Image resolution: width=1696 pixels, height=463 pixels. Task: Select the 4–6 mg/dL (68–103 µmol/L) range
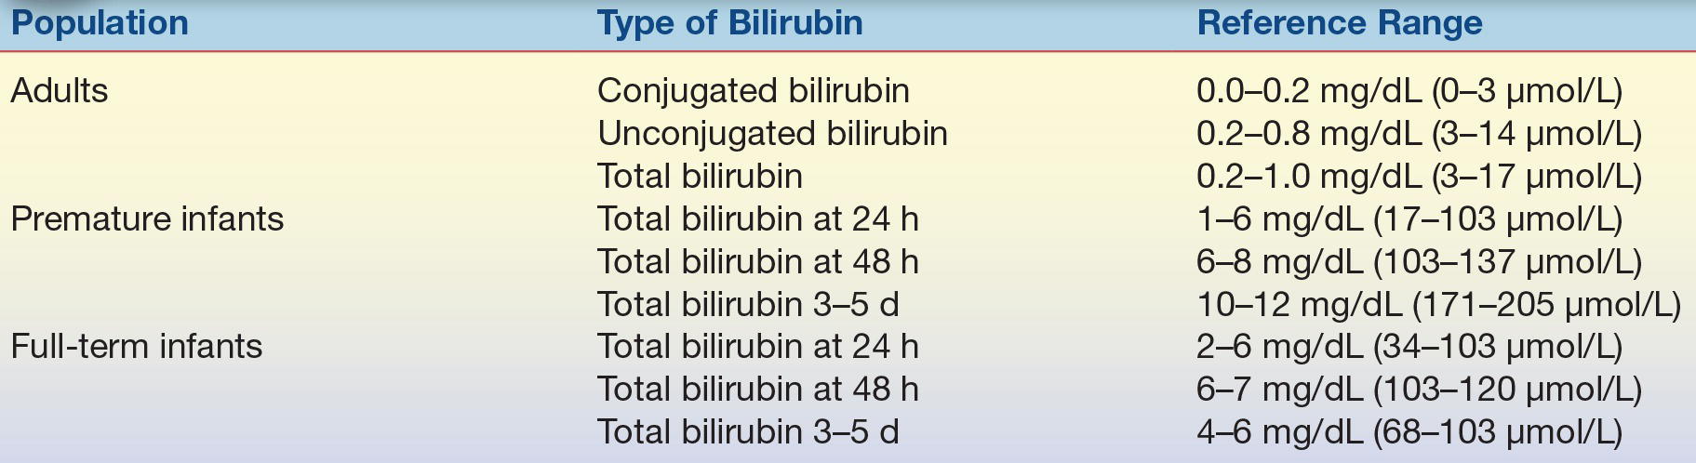click(1409, 432)
